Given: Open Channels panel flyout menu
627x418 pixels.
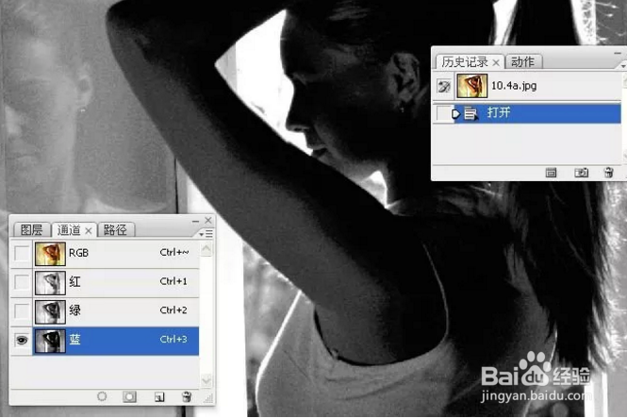Looking at the screenshot, I should pyautogui.click(x=206, y=234).
